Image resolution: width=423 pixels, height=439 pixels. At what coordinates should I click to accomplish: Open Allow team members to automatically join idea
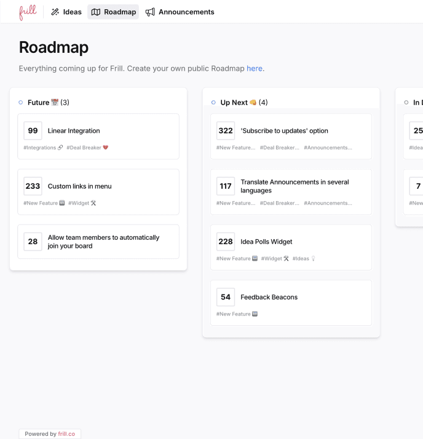(x=103, y=242)
